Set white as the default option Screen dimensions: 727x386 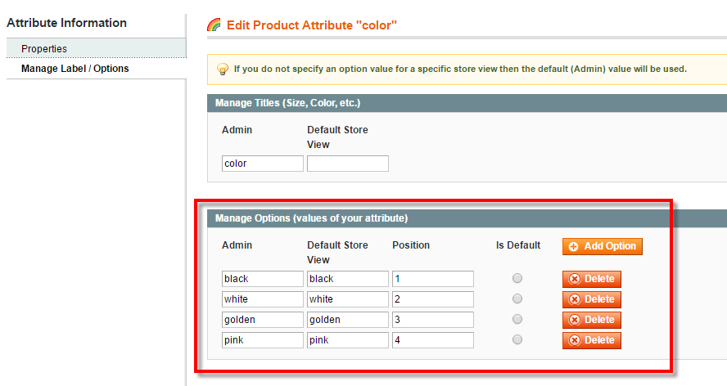pyautogui.click(x=517, y=299)
